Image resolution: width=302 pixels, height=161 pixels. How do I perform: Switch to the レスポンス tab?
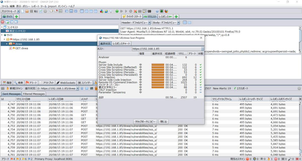click(x=165, y=17)
